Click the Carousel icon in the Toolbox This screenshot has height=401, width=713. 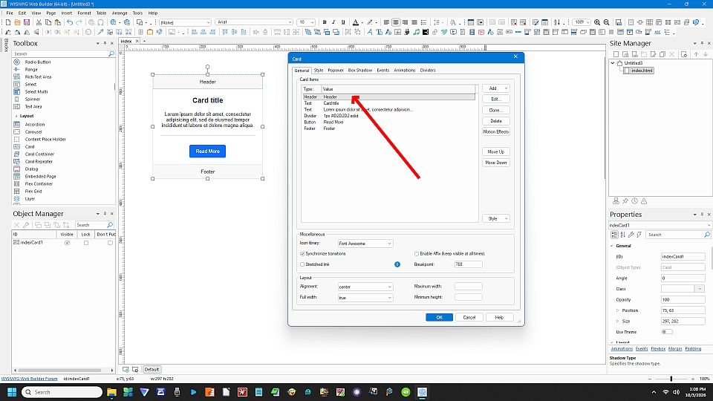coord(17,132)
